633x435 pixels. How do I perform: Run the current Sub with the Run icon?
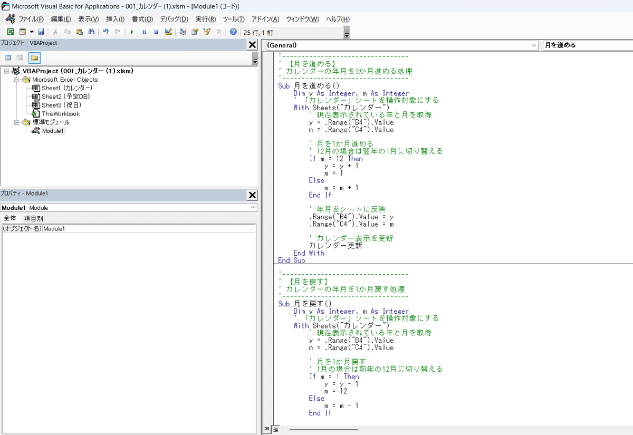132,32
